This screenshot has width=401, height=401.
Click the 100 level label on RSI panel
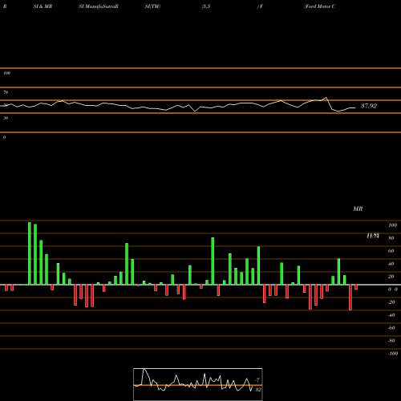click(6, 73)
